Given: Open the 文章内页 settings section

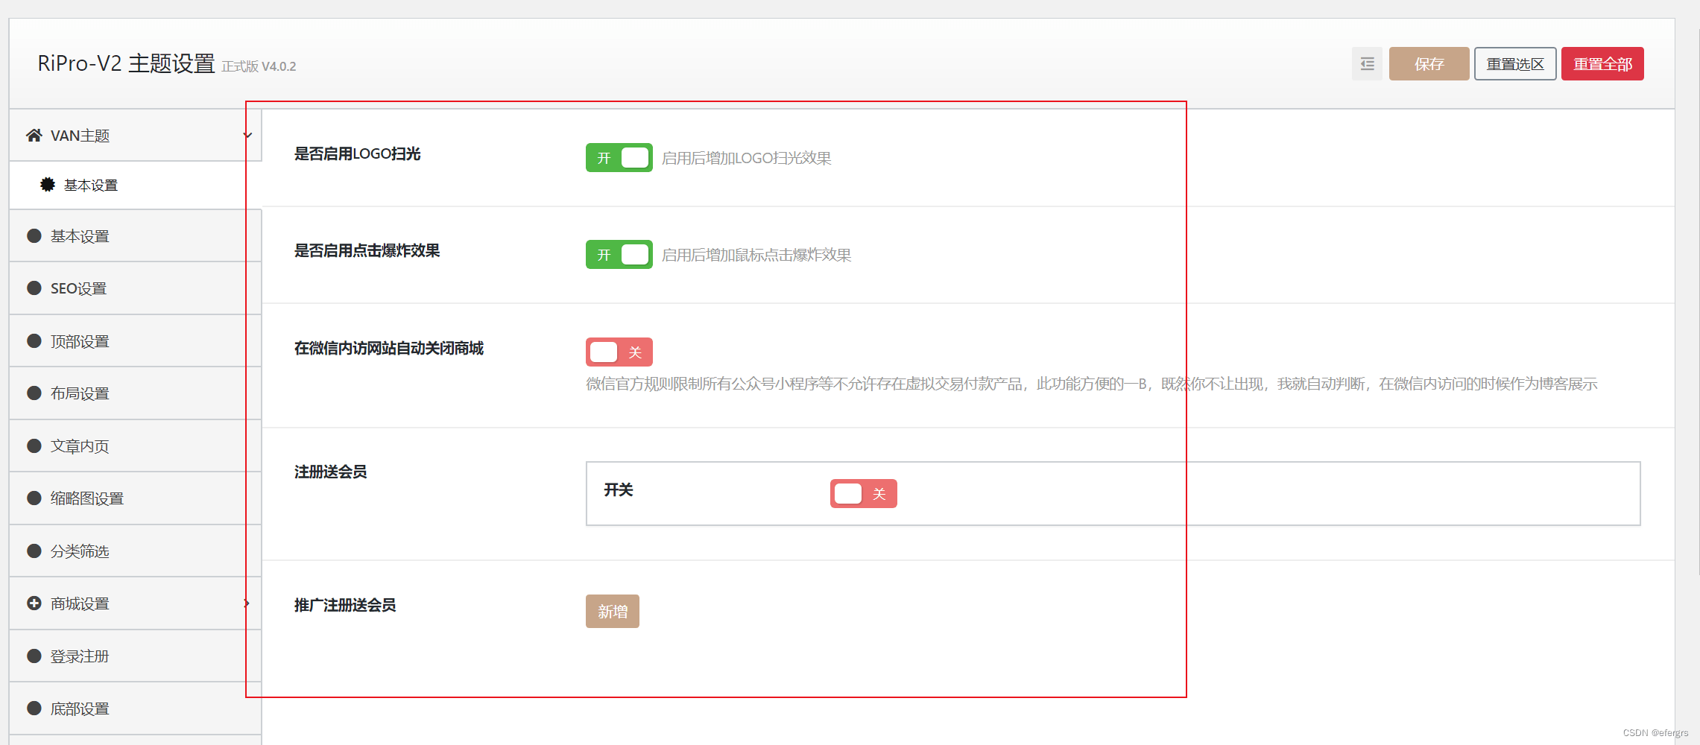Looking at the screenshot, I should (78, 446).
